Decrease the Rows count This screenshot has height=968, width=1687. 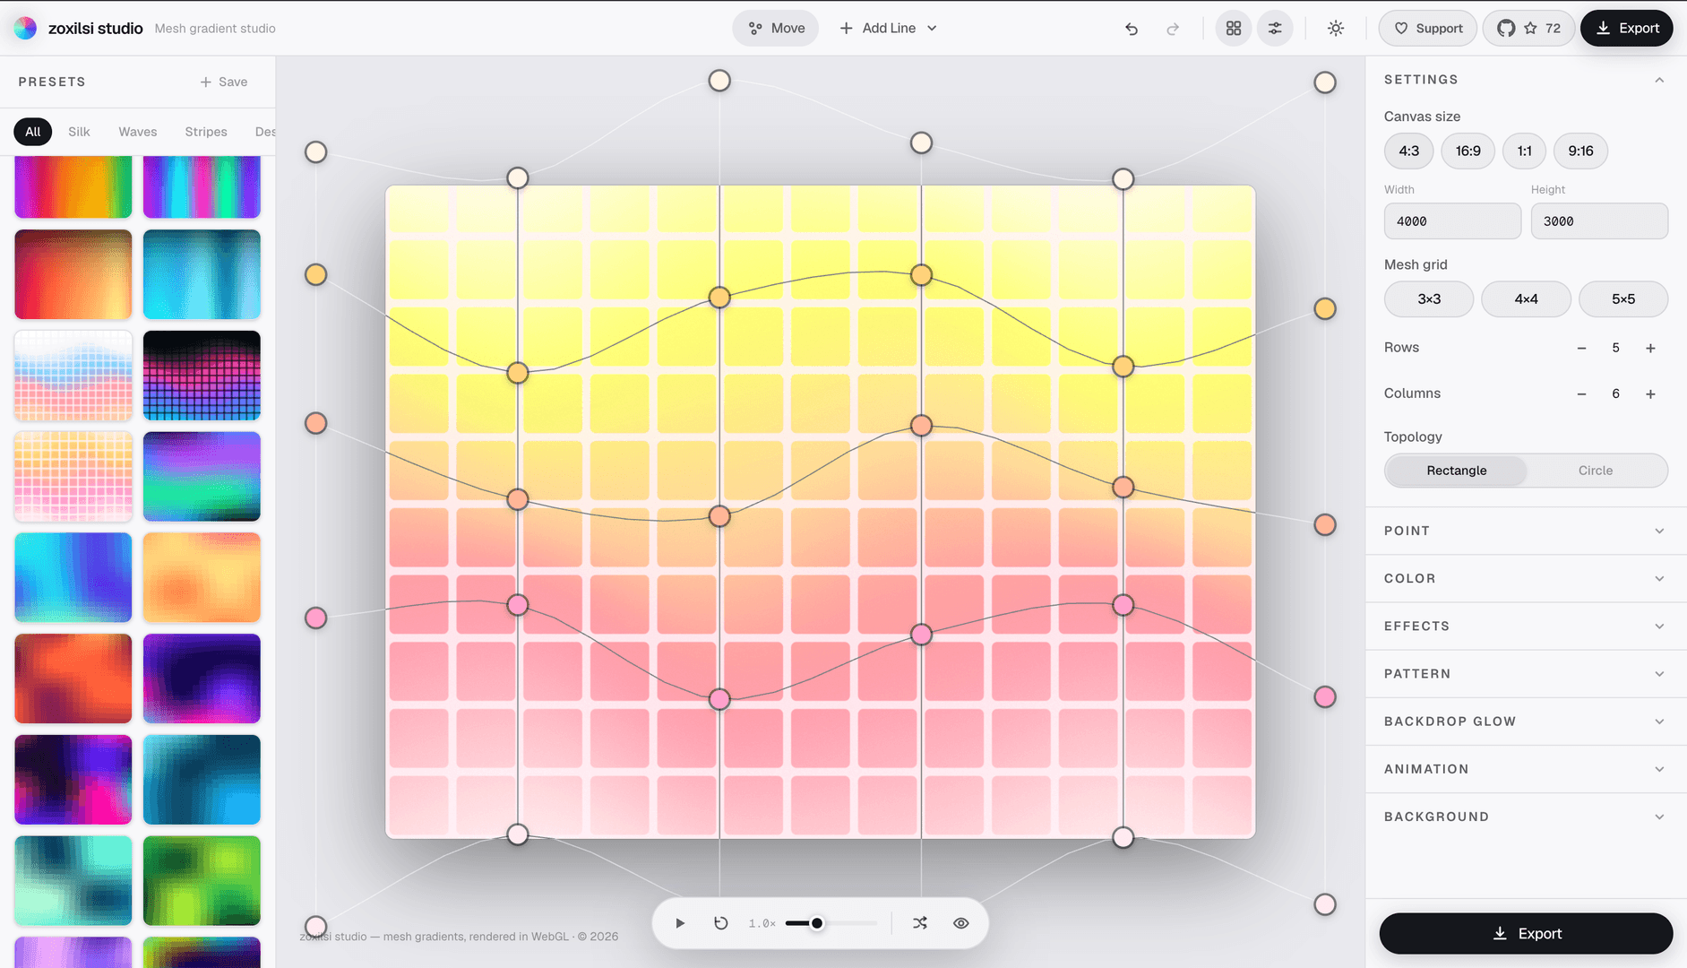tap(1581, 348)
